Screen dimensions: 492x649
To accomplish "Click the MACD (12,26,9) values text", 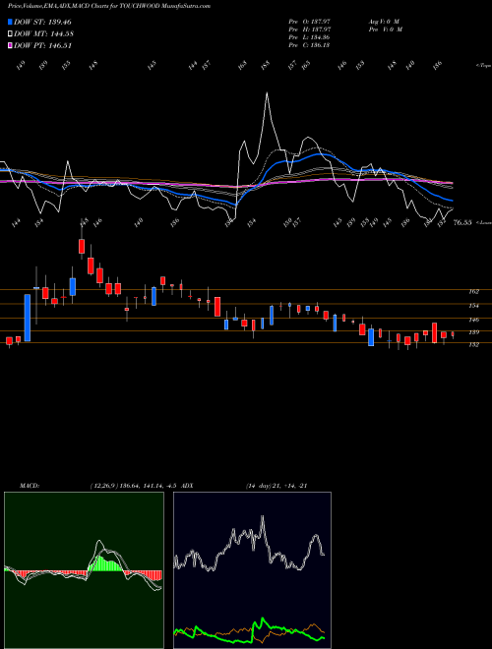I will (134, 486).
